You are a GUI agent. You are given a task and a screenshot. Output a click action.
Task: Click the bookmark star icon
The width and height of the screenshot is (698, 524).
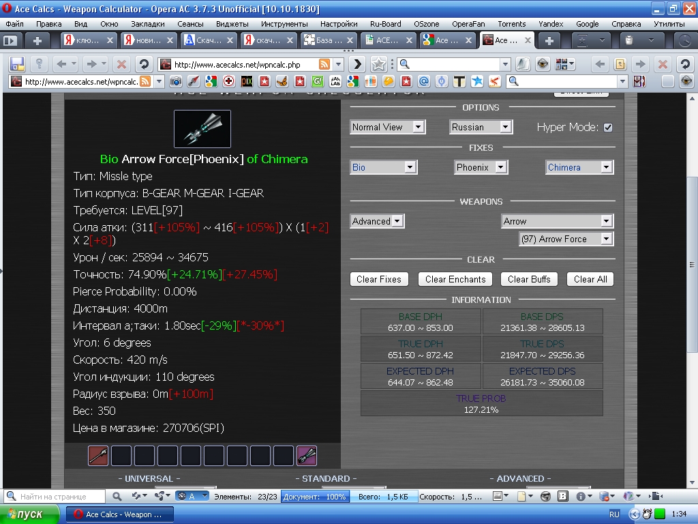pos(378,64)
